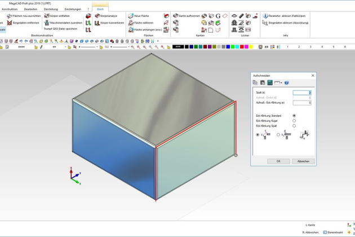The image size is (355, 237).
Task: Click the Spalt (s) input field
Action: [x=301, y=93]
